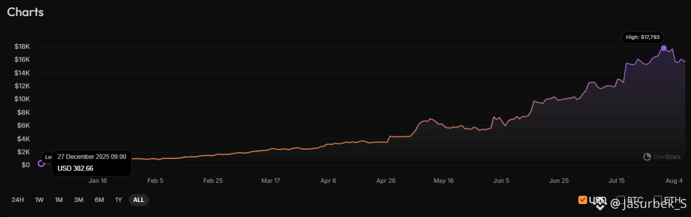Switch chart to 3M range
The height and width of the screenshot is (217, 691).
(79, 200)
